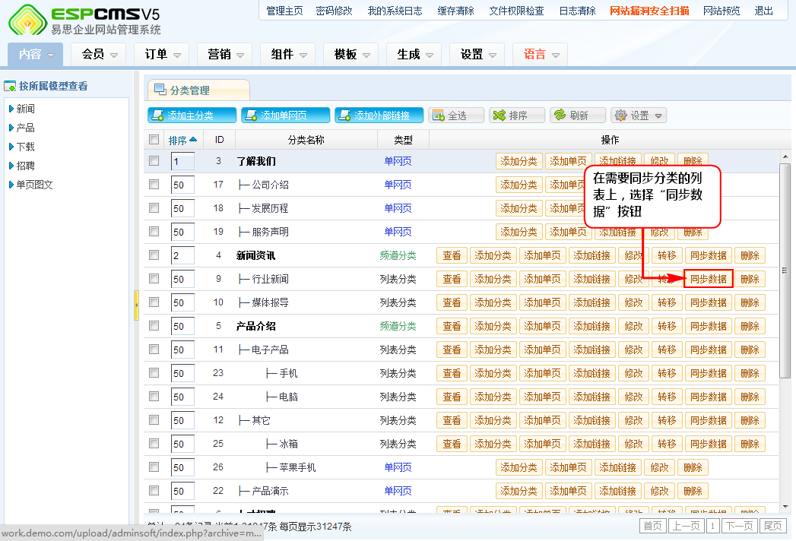This screenshot has height=541, width=796.
Task: Open 网站漏洞安全扫描 link
Action: tap(649, 11)
